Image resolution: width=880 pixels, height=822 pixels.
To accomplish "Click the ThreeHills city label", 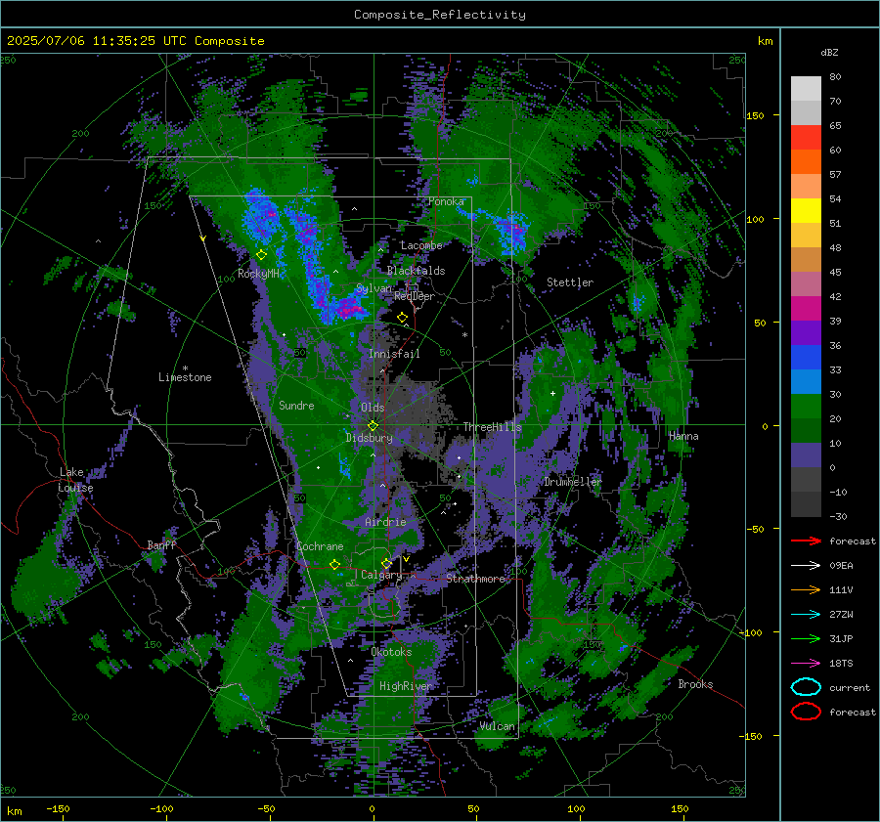I will (x=492, y=427).
